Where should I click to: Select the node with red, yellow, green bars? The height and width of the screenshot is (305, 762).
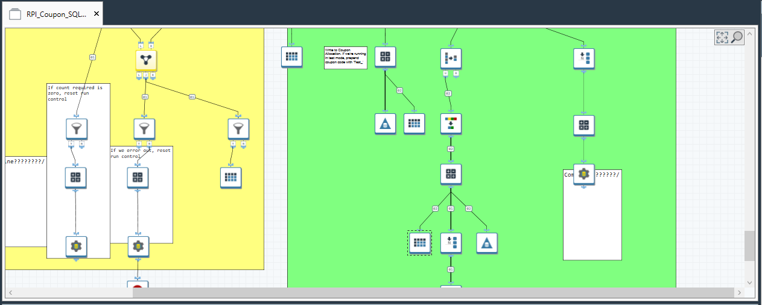[x=451, y=124]
